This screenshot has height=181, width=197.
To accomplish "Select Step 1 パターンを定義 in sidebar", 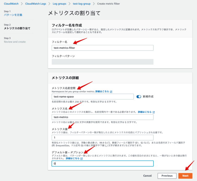I will click(13, 15).
